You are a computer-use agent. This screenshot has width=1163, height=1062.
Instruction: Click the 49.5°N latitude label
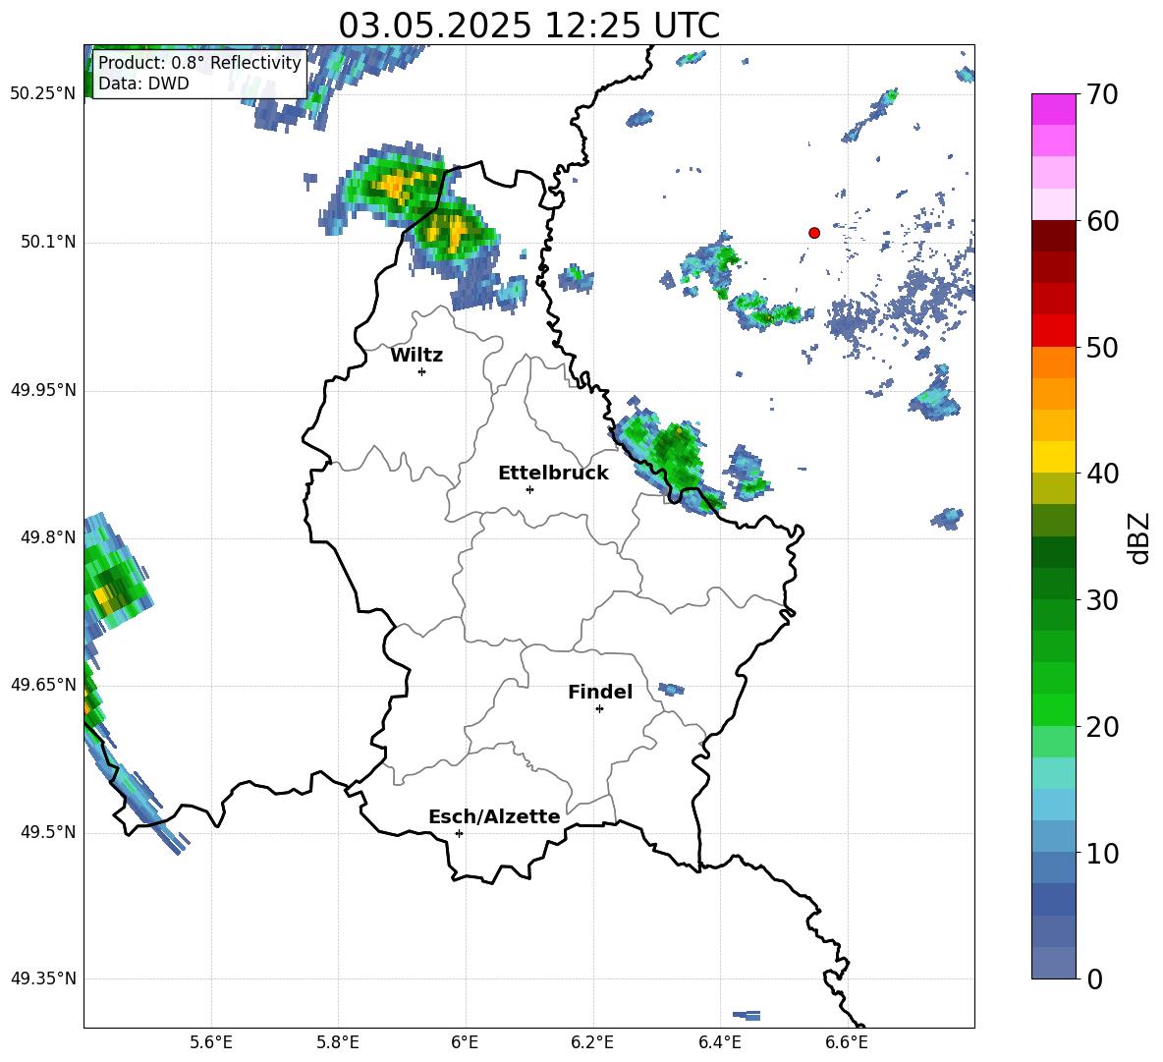click(48, 832)
